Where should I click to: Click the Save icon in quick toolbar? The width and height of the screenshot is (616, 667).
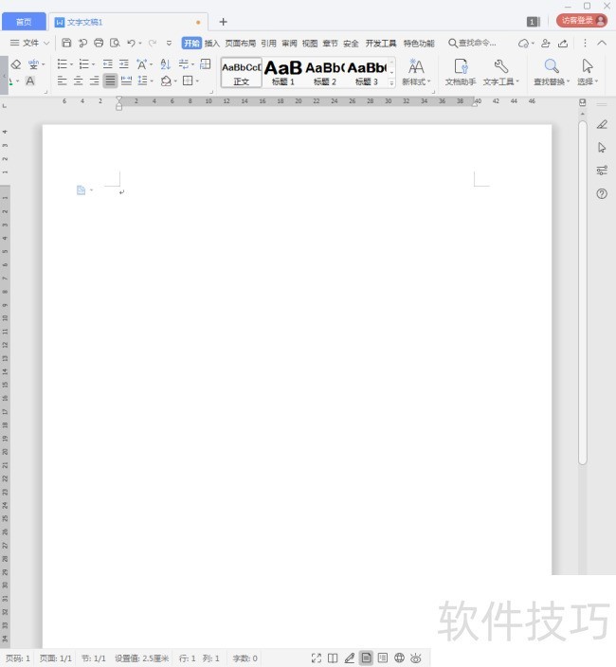66,43
